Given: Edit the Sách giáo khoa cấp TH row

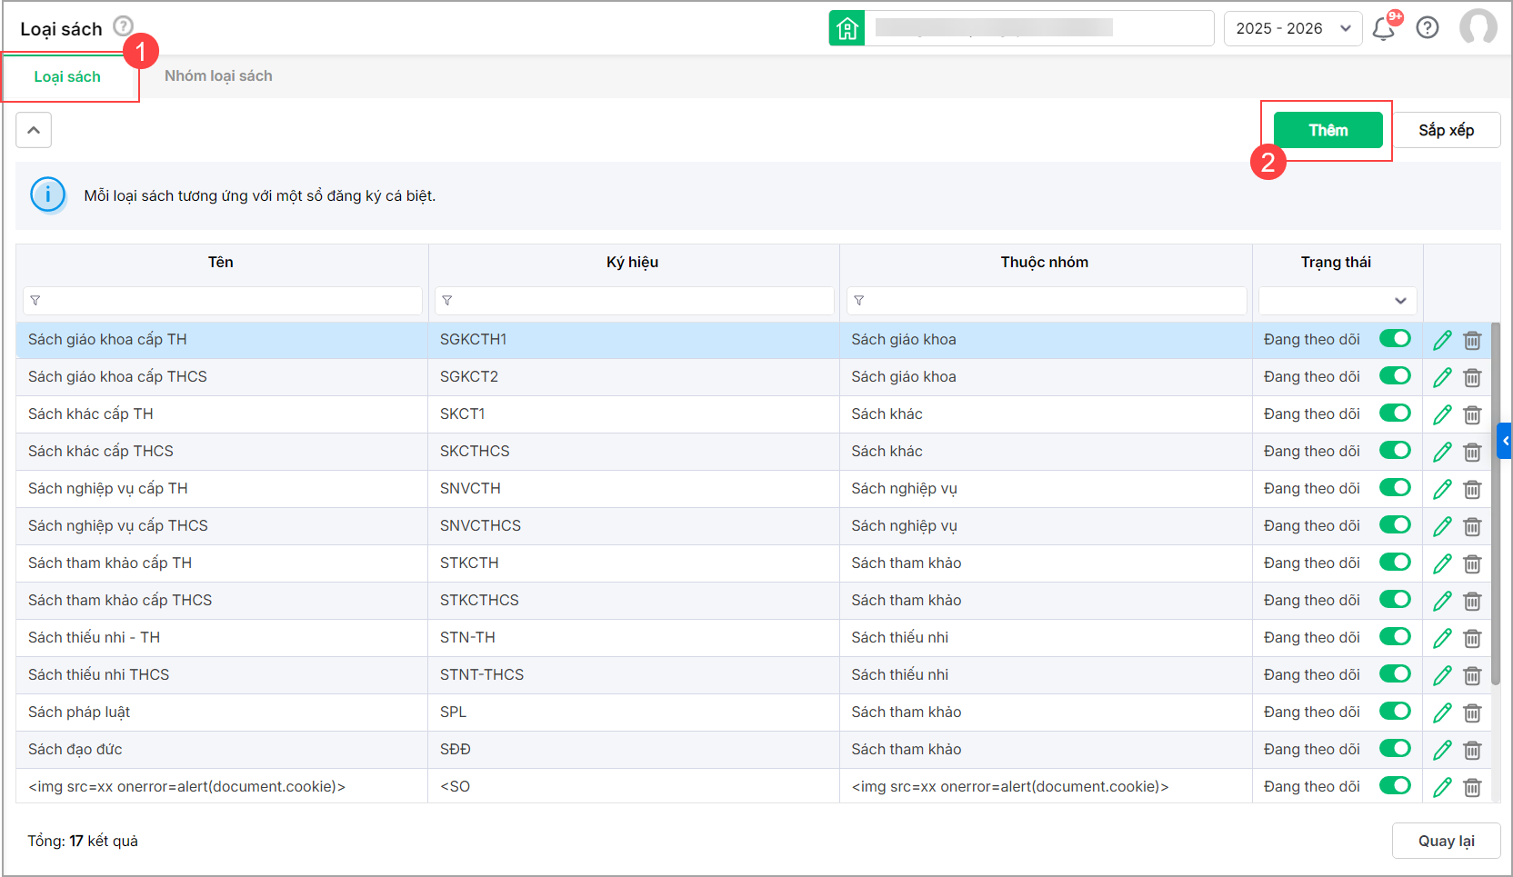Looking at the screenshot, I should point(1442,340).
